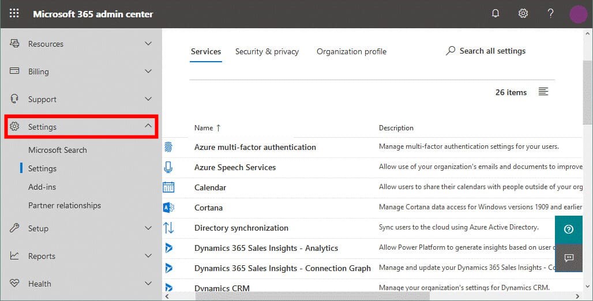Open Calendar service settings
This screenshot has width=593, height=301.
pyautogui.click(x=210, y=187)
